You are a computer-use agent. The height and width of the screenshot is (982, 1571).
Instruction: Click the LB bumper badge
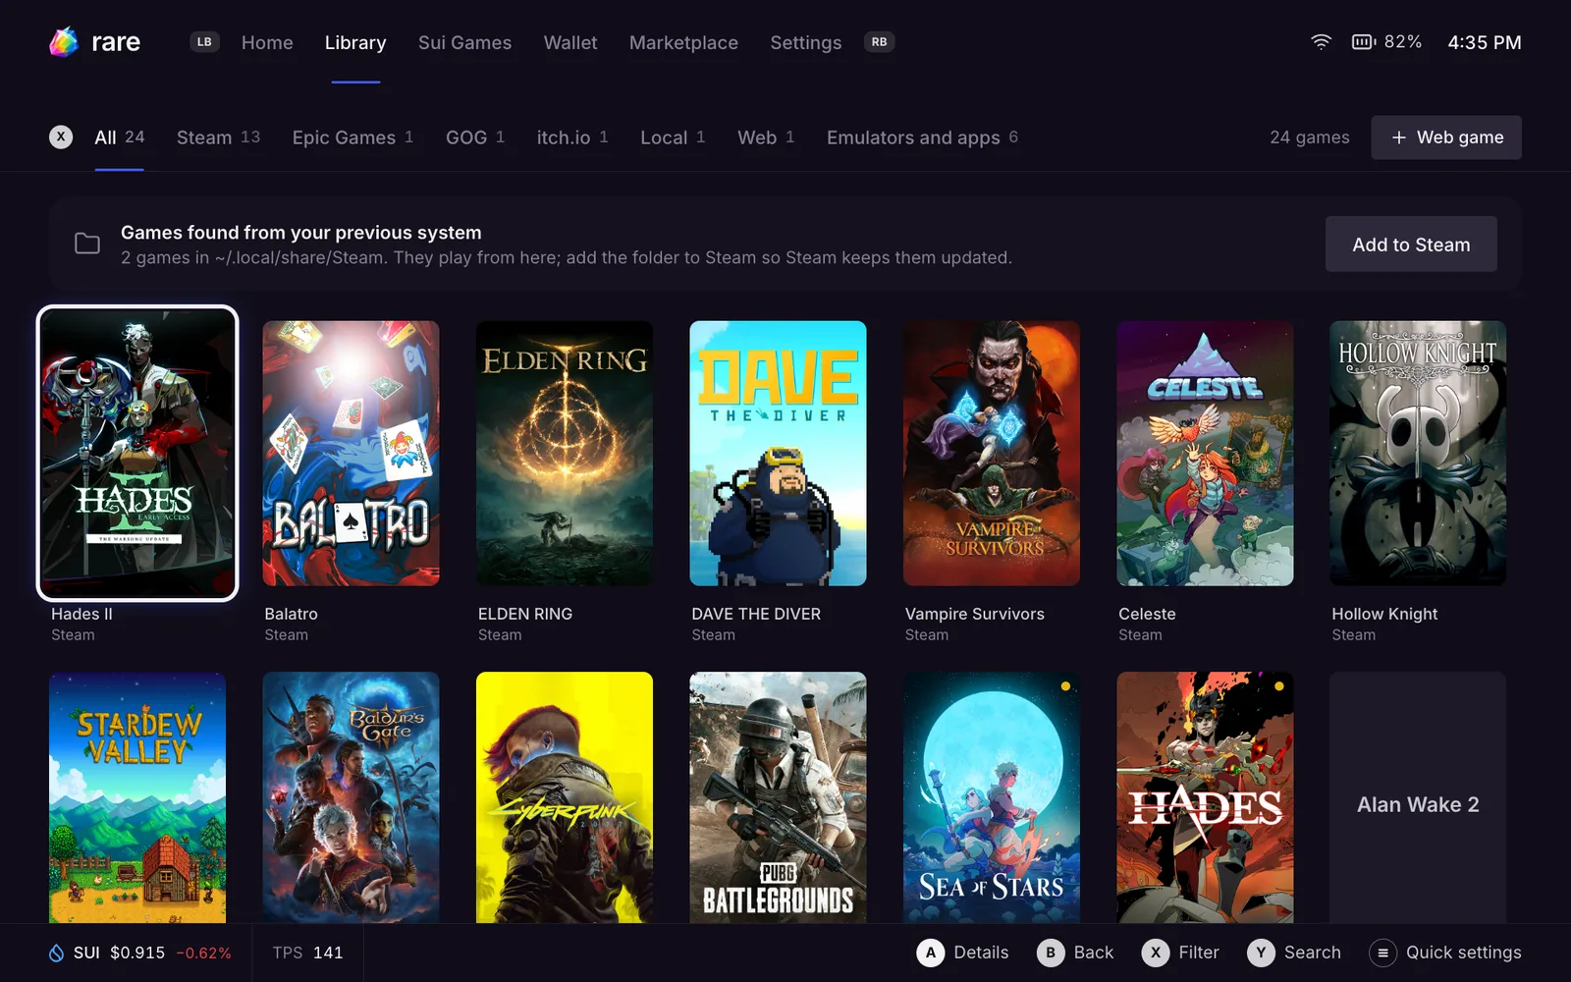[x=204, y=42]
